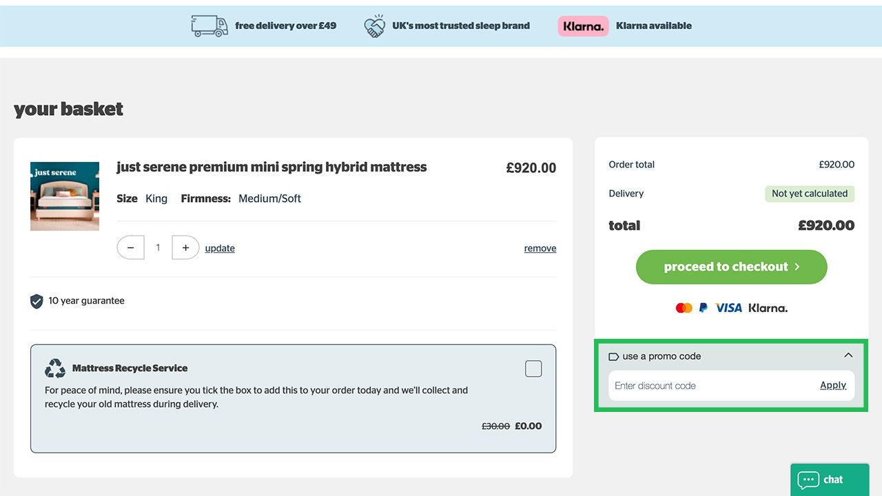Viewport: 882px width, 496px height.
Task: Click the update quantity link
Action: click(220, 248)
